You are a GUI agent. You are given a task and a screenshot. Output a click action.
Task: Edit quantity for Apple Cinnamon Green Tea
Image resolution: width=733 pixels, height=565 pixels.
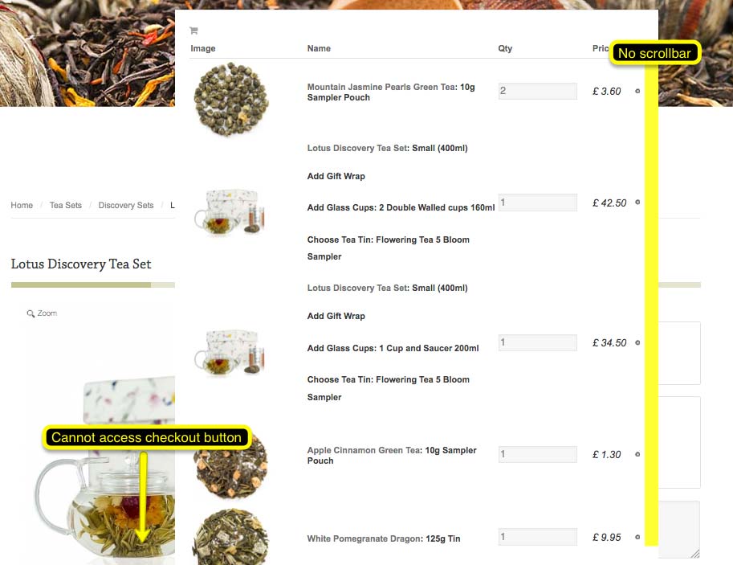point(538,454)
